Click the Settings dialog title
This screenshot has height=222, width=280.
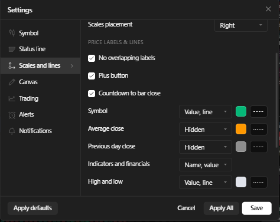pos(20,10)
